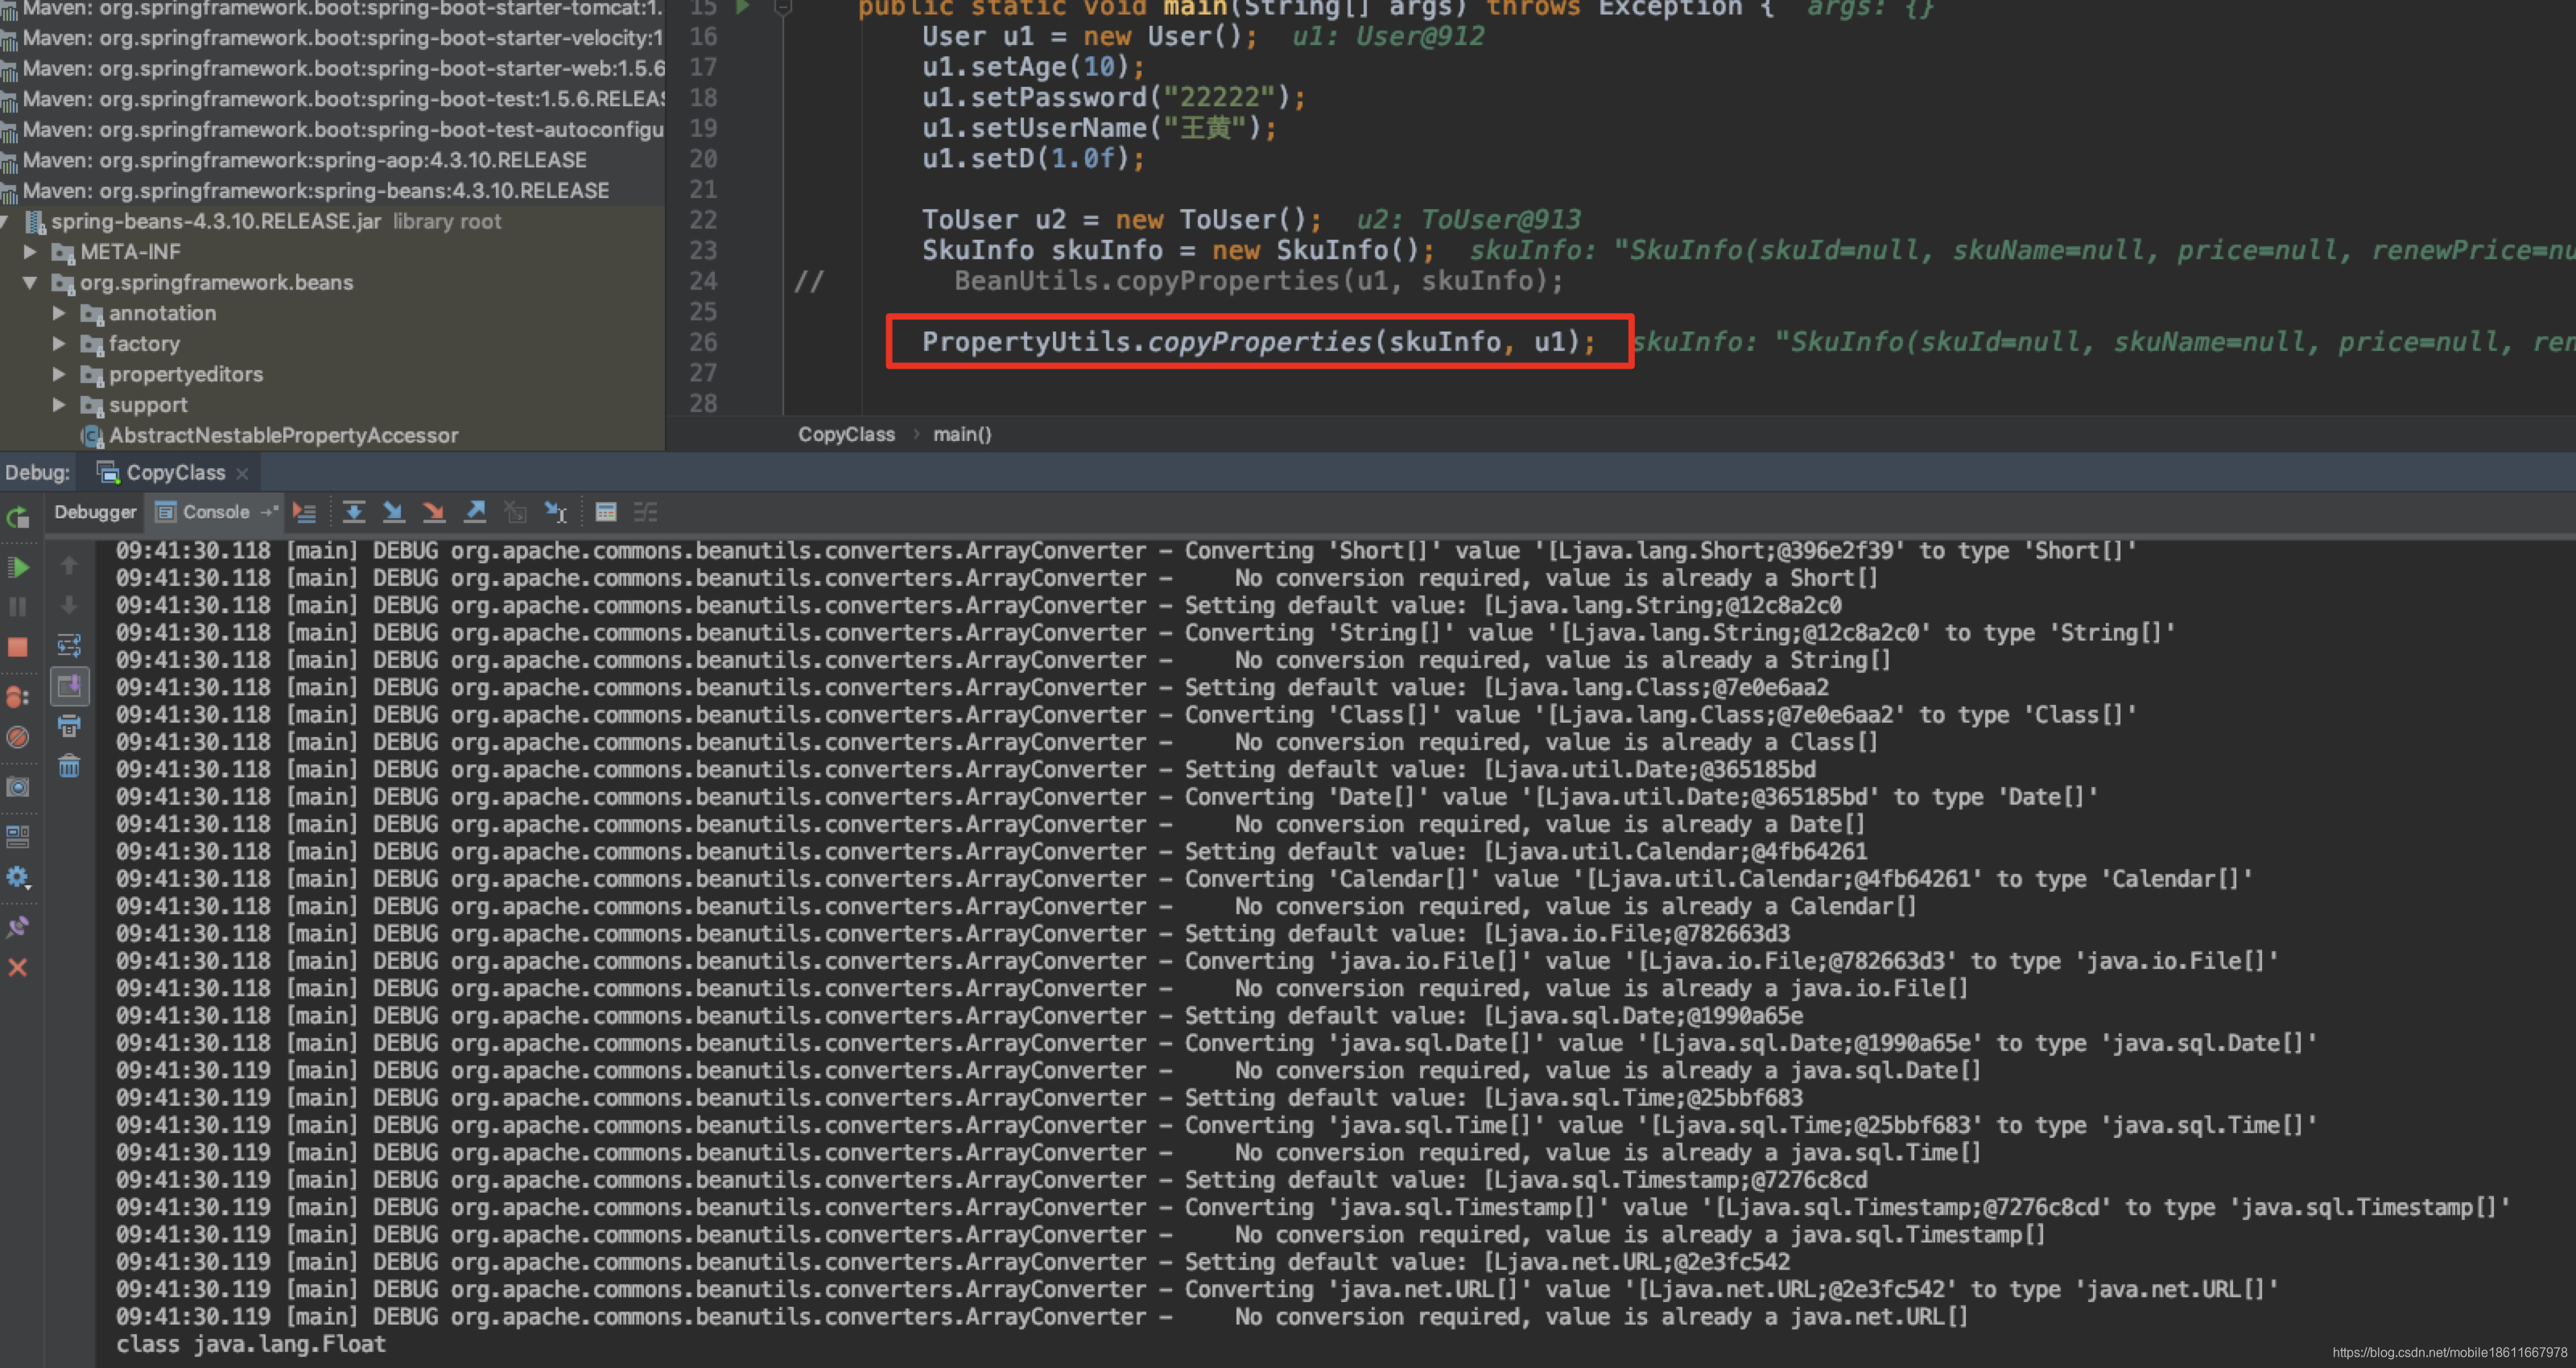
Task: Toggle scroll to end of console
Action: [x=69, y=686]
